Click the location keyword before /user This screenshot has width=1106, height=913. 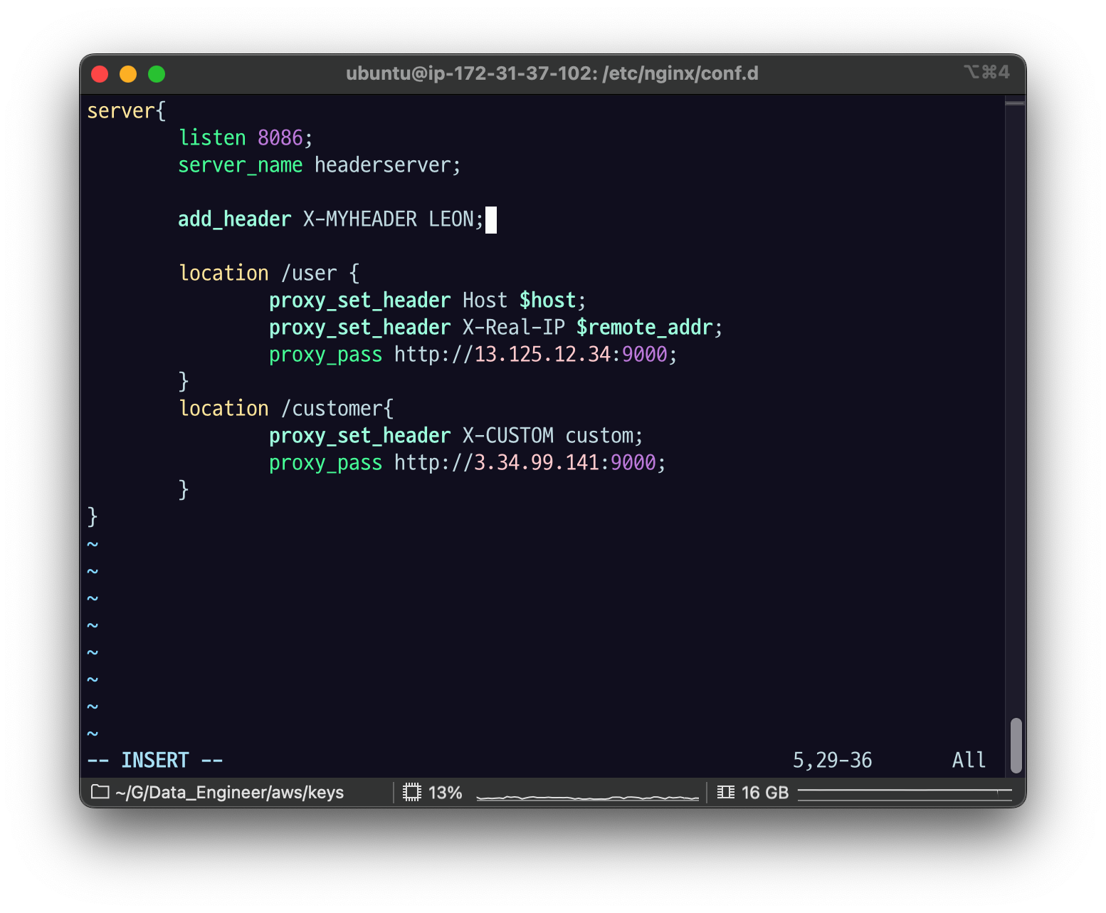click(x=223, y=273)
